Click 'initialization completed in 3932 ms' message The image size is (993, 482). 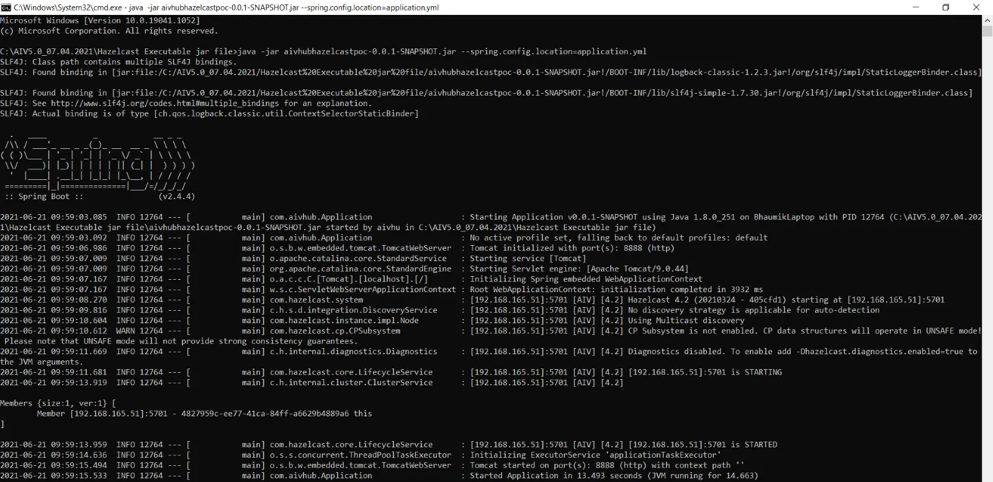[681, 290]
